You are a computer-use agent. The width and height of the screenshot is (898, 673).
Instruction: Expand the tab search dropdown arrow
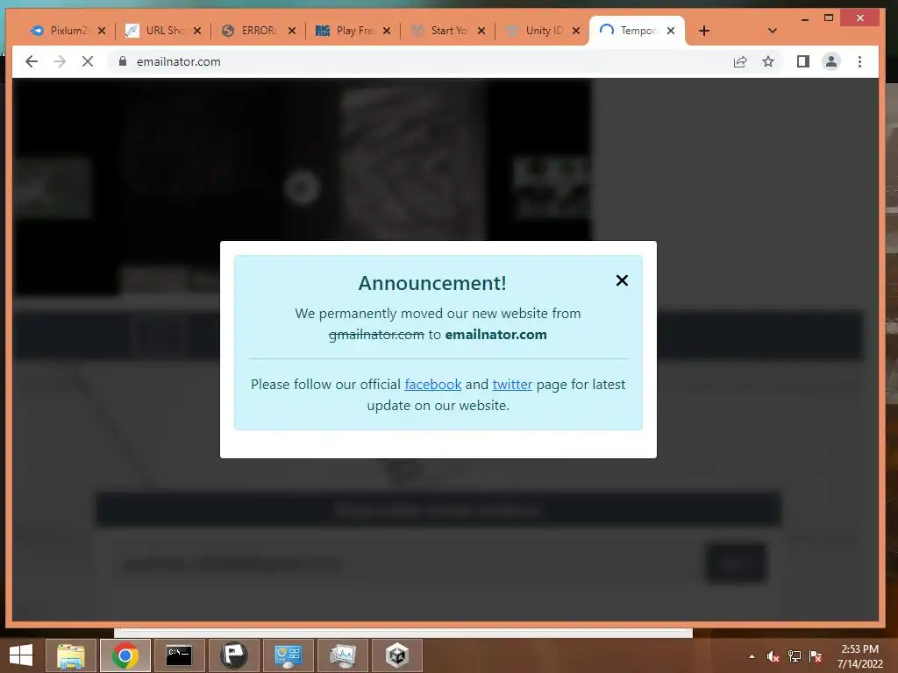(772, 31)
